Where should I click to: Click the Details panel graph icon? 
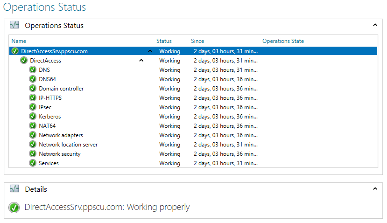[x=14, y=189]
